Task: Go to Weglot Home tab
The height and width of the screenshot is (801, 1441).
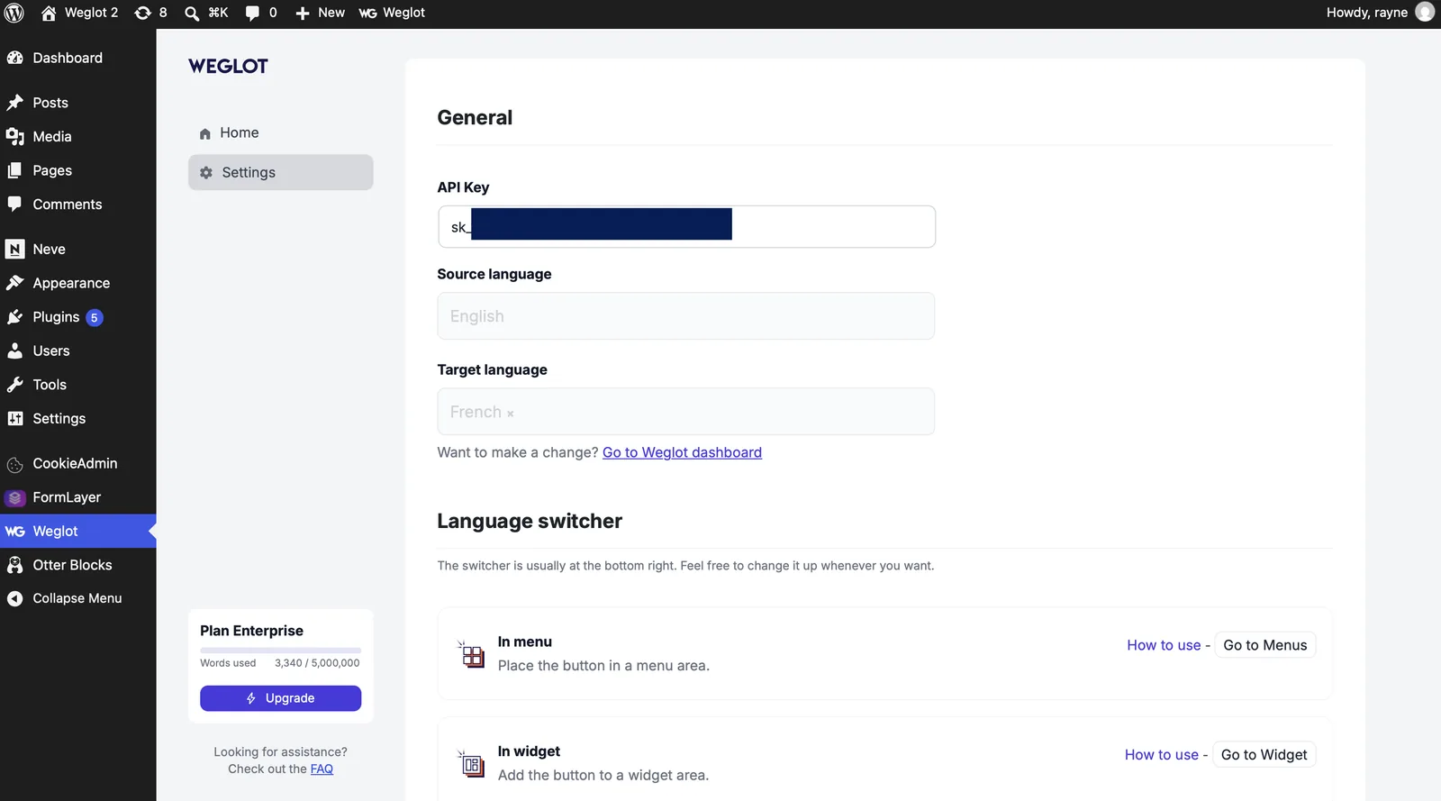Action: click(280, 132)
